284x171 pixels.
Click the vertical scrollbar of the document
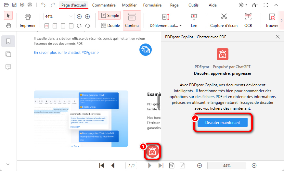[159, 102]
